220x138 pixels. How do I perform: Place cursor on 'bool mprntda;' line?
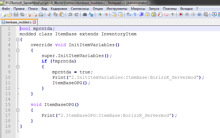pyautogui.click(x=37, y=29)
